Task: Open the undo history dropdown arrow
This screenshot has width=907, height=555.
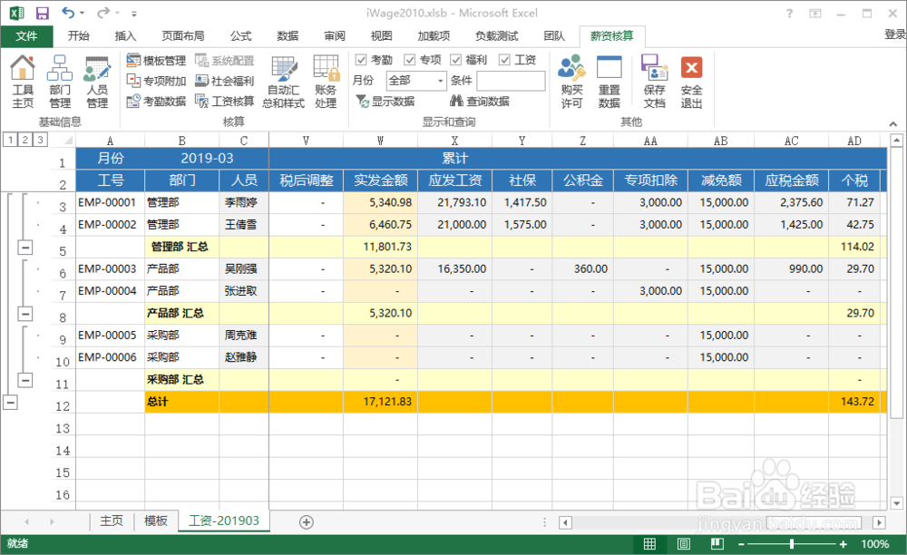Action: (x=82, y=13)
